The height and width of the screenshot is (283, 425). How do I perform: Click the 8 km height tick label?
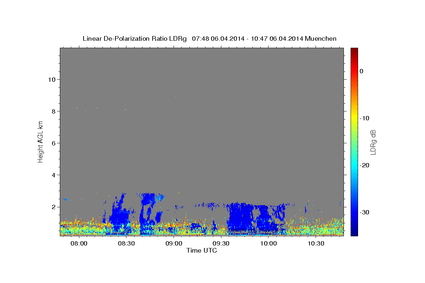(x=53, y=111)
